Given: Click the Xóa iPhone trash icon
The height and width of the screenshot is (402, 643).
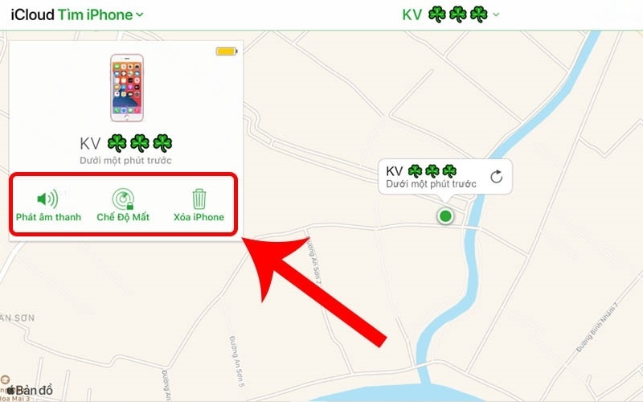Looking at the screenshot, I should click(x=199, y=199).
